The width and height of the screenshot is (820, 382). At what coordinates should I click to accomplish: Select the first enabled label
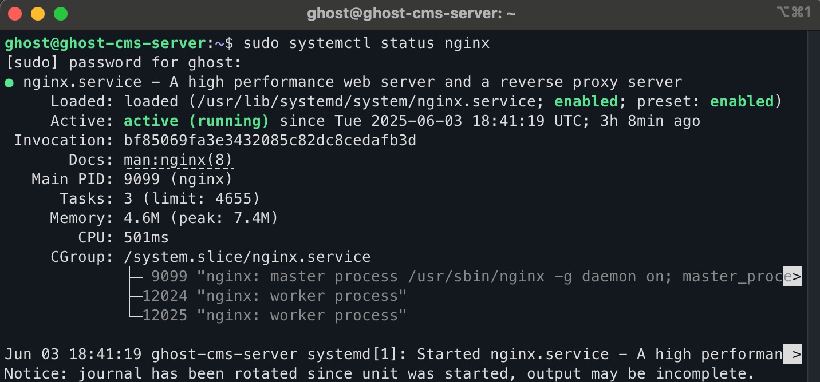tap(586, 101)
